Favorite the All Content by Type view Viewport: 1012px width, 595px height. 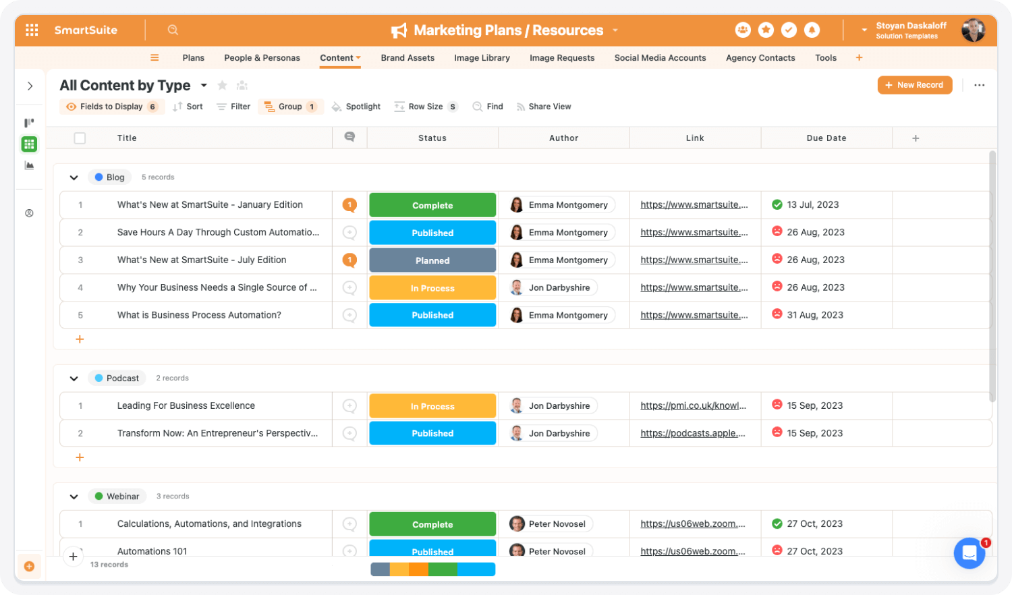[x=222, y=85]
